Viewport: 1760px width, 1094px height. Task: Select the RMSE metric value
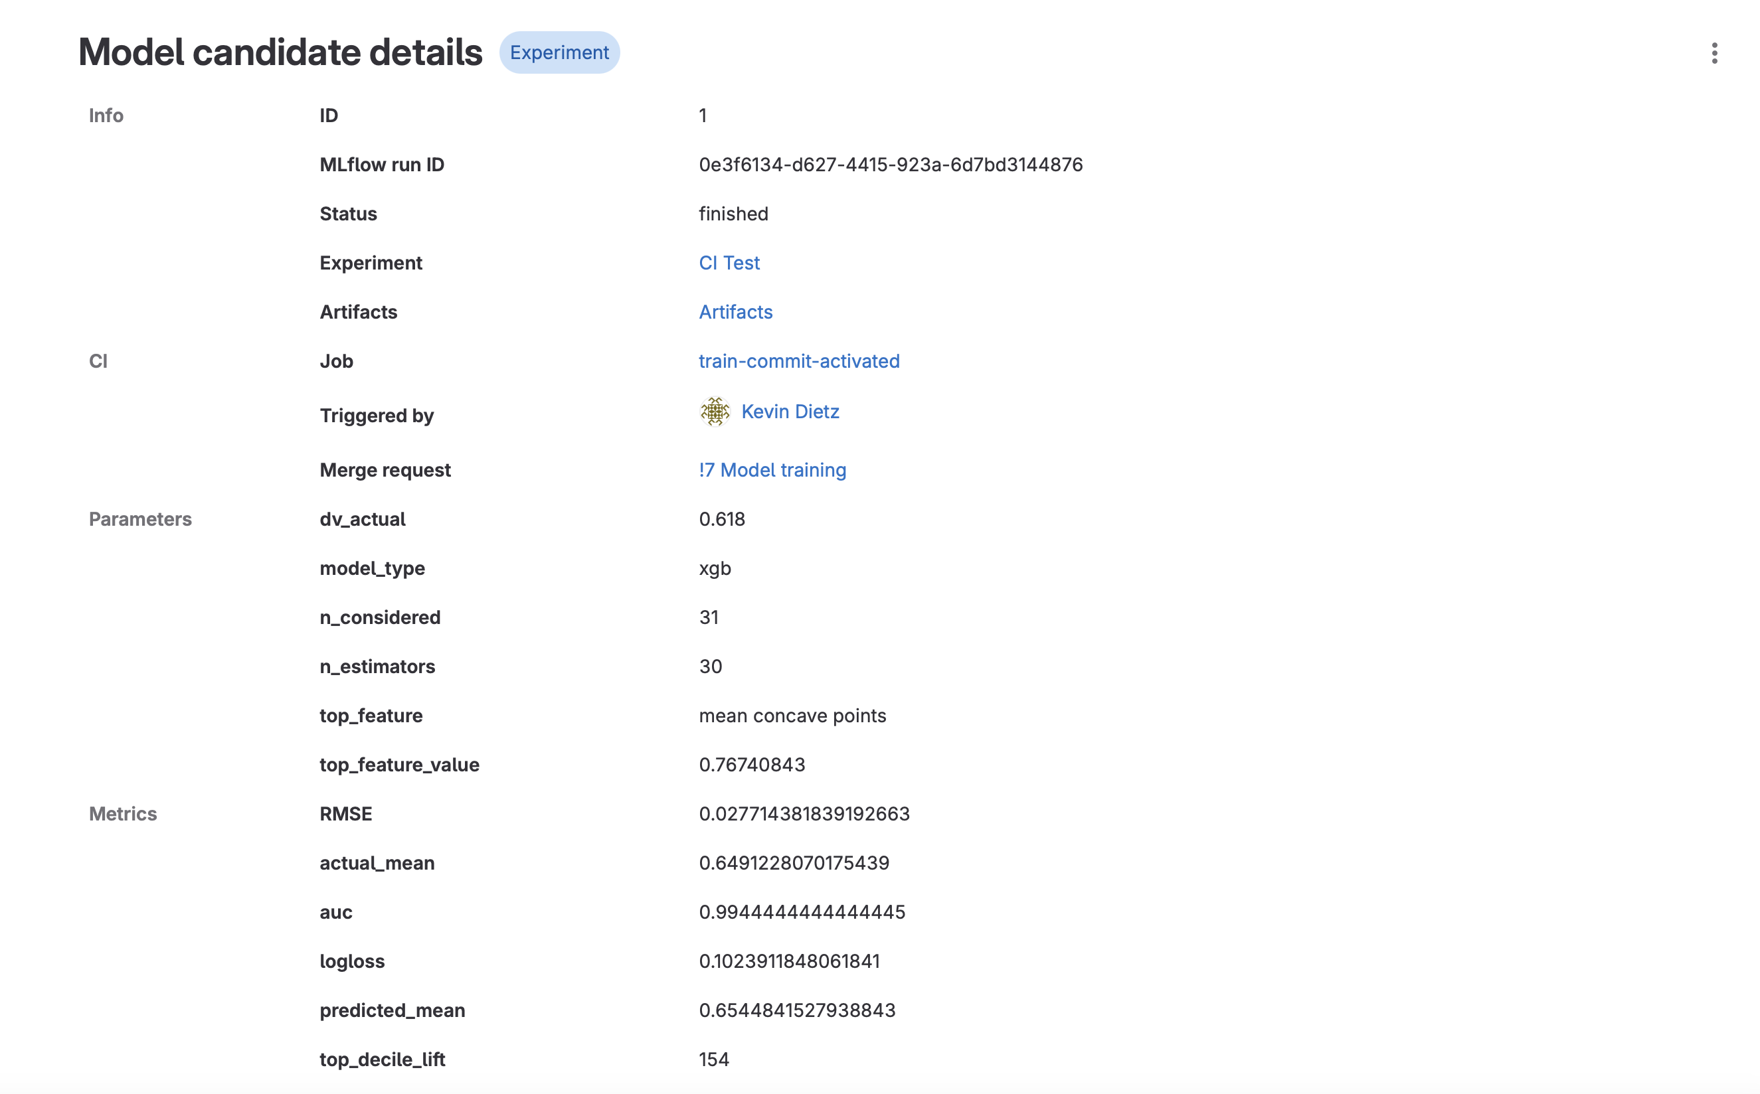pyautogui.click(x=803, y=813)
